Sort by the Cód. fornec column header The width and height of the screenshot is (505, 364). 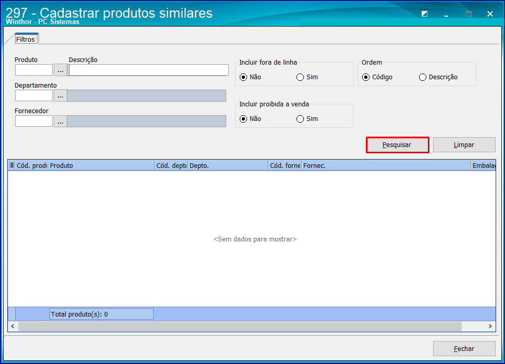[x=285, y=165]
